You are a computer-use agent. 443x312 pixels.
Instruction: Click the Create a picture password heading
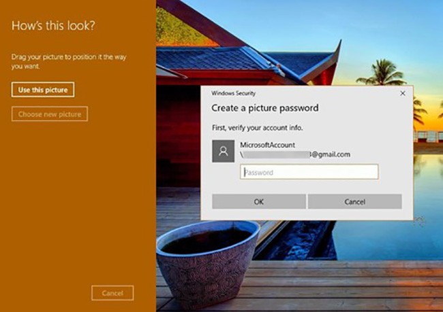coord(265,108)
